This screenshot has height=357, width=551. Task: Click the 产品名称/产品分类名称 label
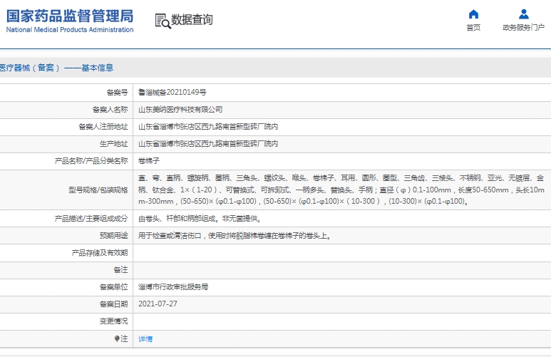click(x=91, y=161)
